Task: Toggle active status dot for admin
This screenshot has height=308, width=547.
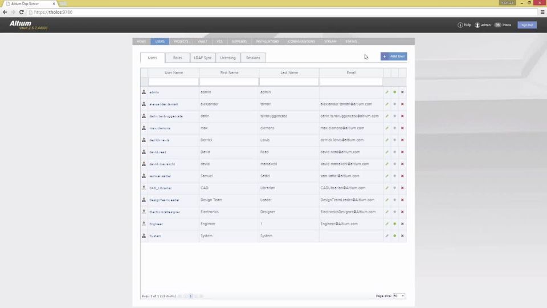Action: 394,92
